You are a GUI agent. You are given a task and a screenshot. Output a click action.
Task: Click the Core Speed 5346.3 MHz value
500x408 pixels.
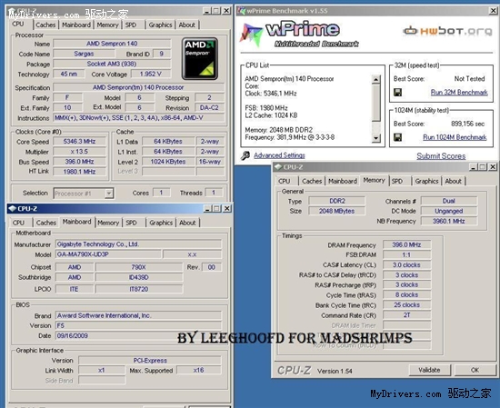79,141
